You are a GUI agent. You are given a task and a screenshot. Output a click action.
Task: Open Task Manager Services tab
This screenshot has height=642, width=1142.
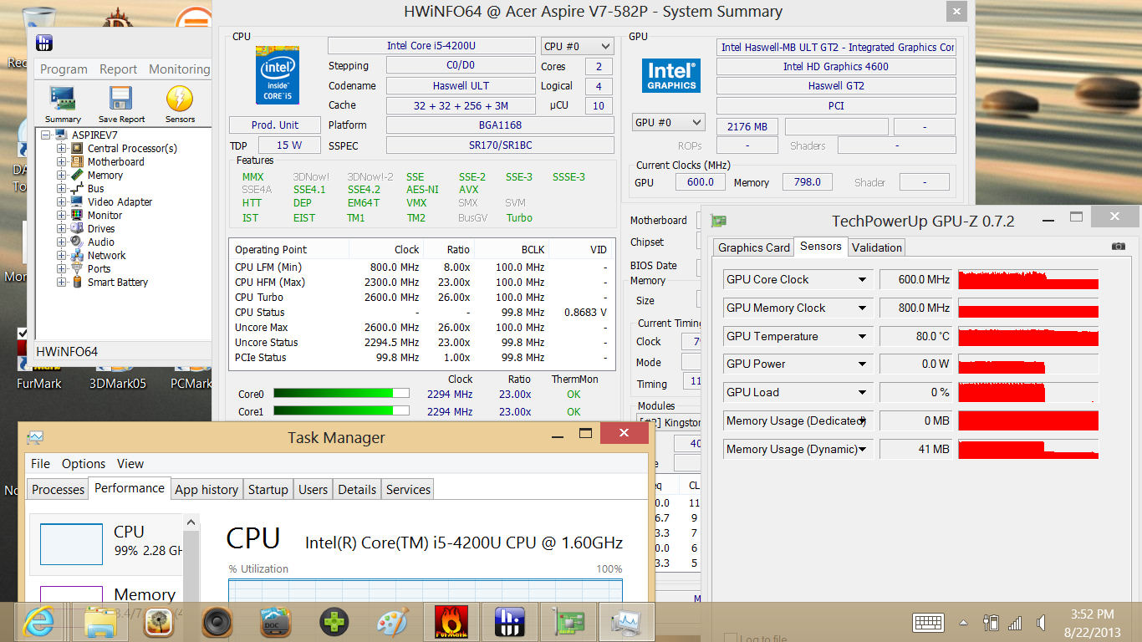pos(408,490)
